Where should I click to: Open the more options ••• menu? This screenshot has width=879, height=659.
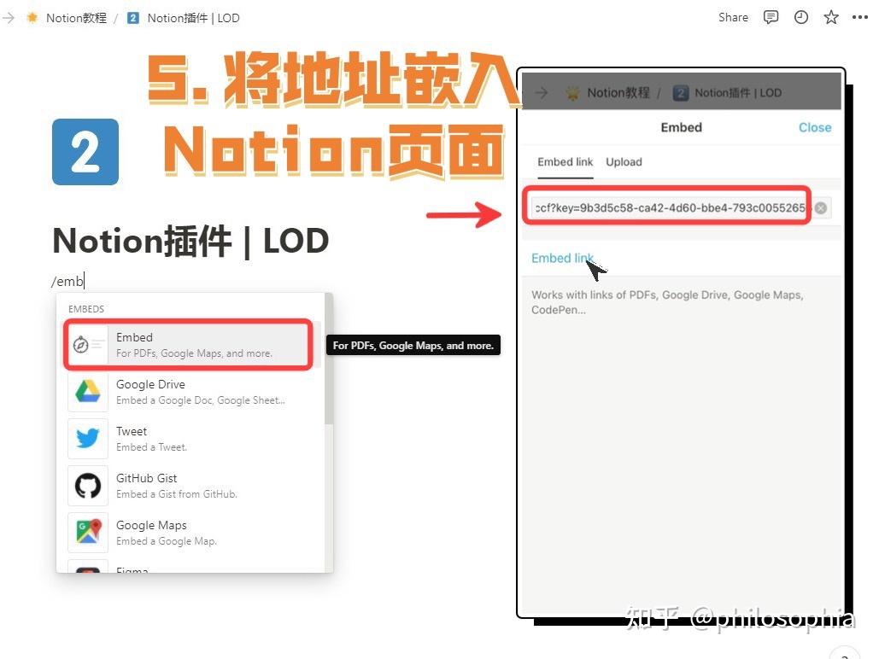[860, 17]
